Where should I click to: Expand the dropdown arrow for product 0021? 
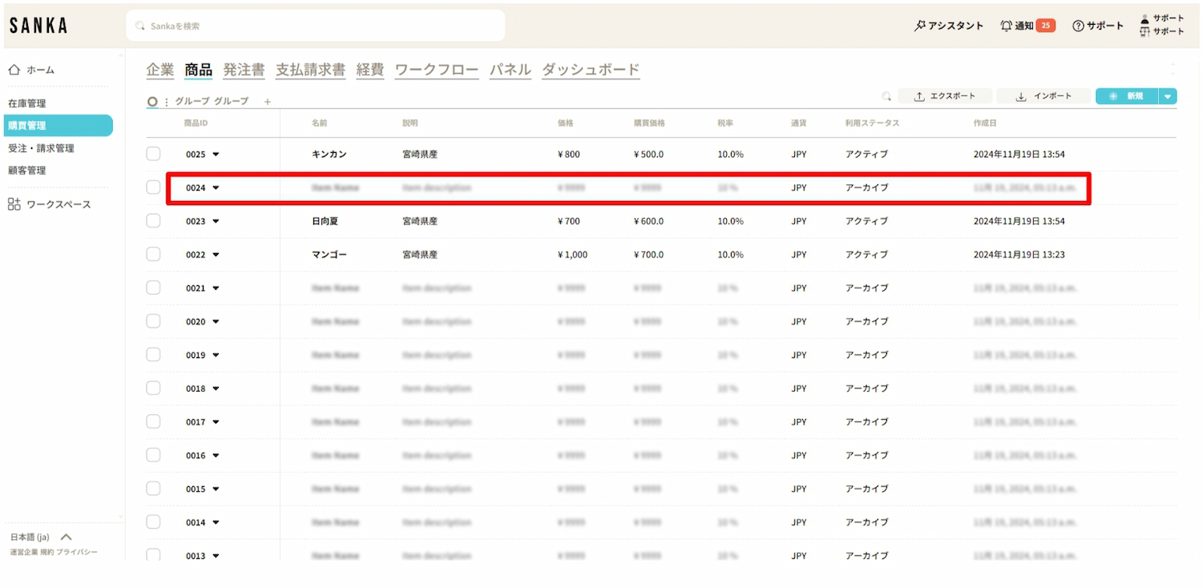click(x=216, y=288)
